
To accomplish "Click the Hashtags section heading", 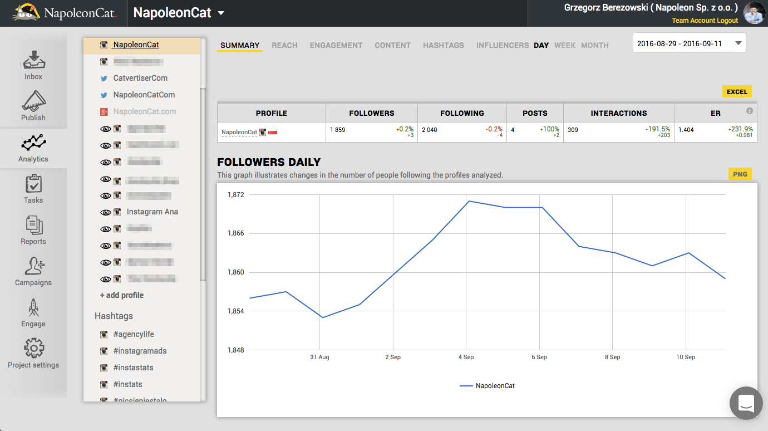I will (x=114, y=316).
